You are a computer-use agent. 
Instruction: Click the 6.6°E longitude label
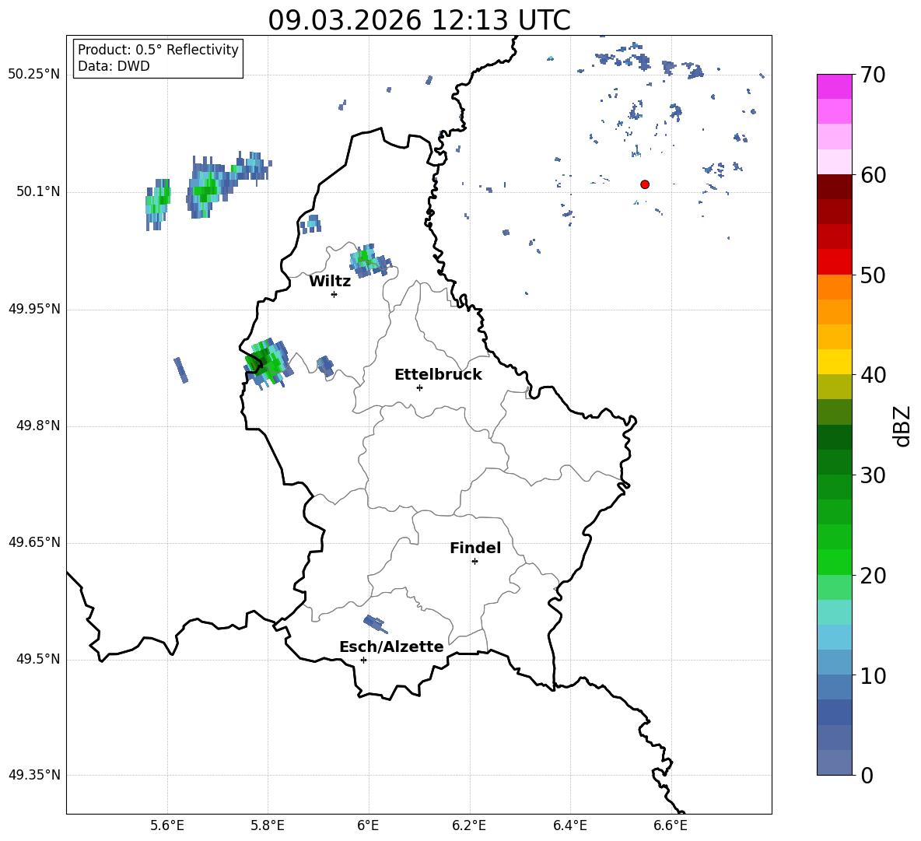671,825
